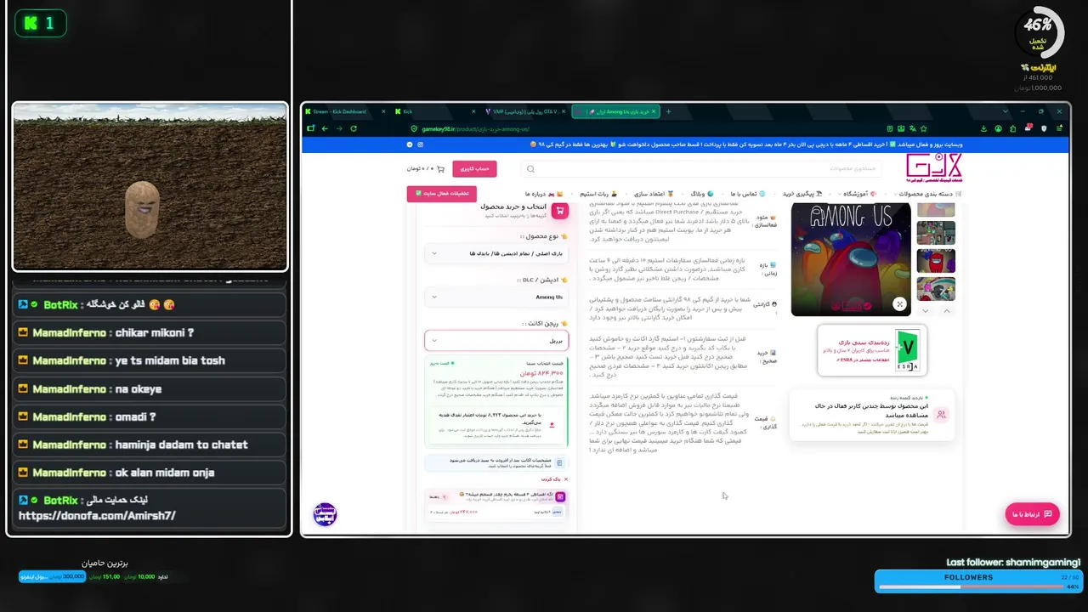The height and width of the screenshot is (612, 1088).
Task: Click the active users icon in viewer notice
Action: (941, 415)
